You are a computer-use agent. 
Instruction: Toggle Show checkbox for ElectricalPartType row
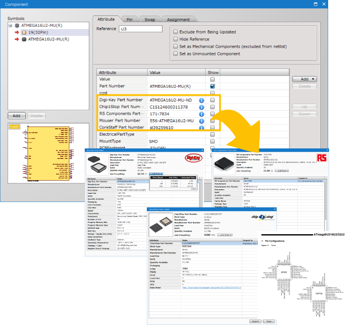click(213, 134)
